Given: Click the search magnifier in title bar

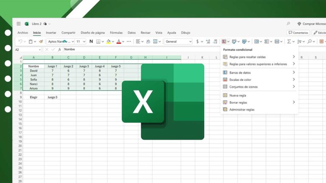Looking at the screenshot, I should (x=288, y=24).
